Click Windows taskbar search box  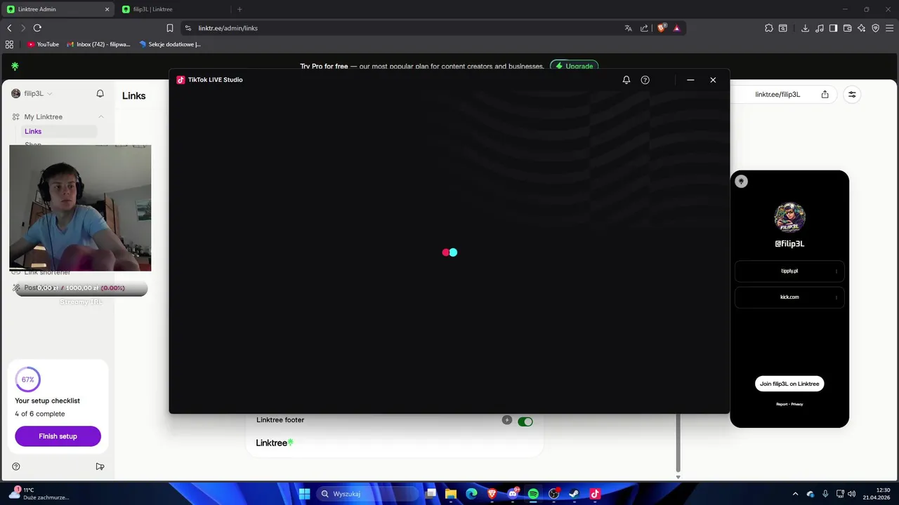coord(367,494)
